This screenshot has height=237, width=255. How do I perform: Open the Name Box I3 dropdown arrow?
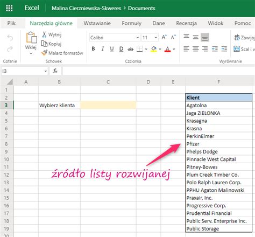click(46, 71)
